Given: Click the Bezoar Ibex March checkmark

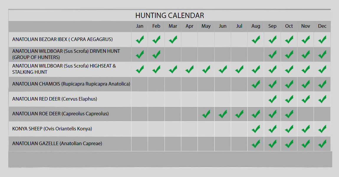Looking at the screenshot, I should tap(173, 39).
